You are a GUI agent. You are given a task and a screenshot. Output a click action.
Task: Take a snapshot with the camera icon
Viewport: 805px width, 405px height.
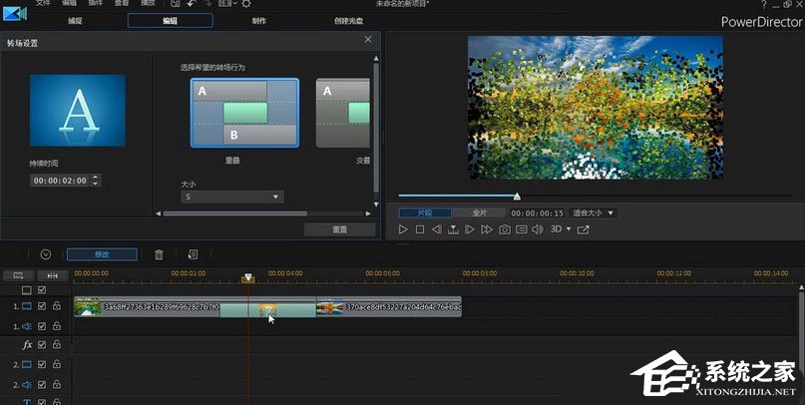(x=505, y=229)
